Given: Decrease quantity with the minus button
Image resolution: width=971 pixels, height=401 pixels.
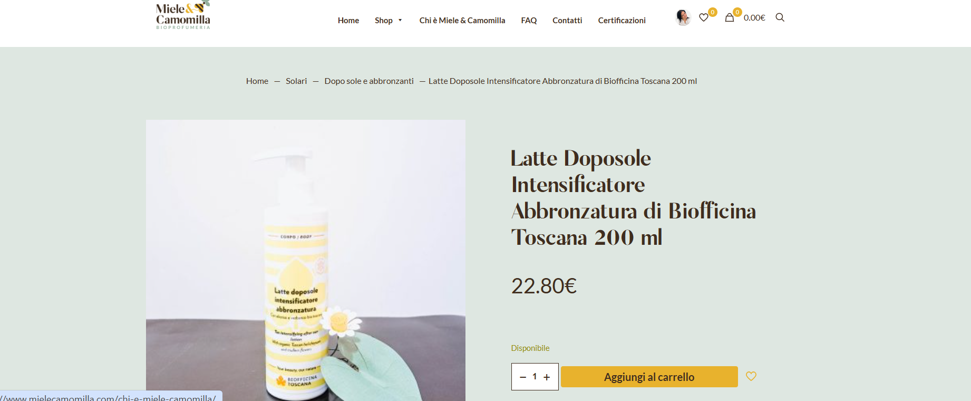Looking at the screenshot, I should (x=523, y=377).
